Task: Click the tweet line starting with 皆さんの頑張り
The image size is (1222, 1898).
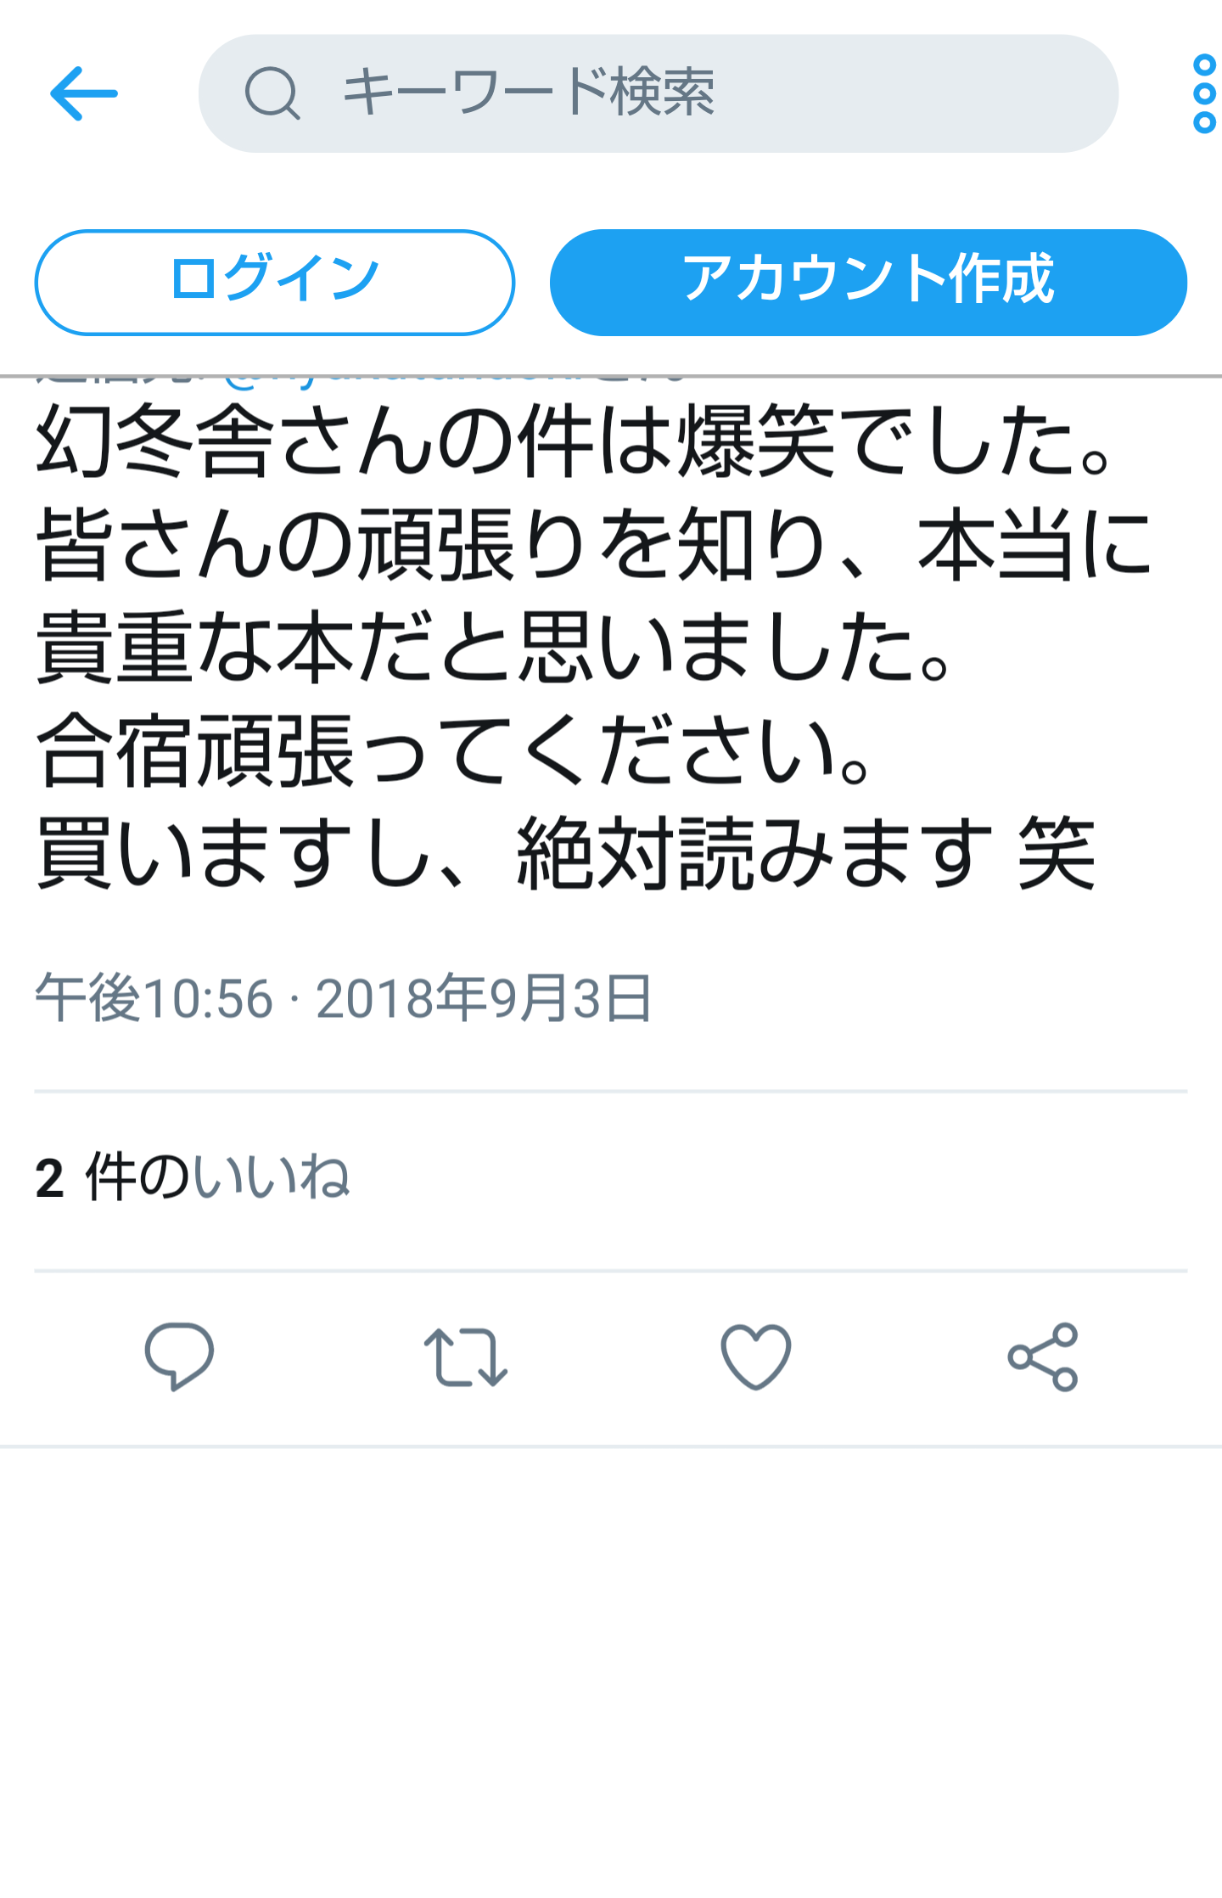Action: (x=594, y=544)
